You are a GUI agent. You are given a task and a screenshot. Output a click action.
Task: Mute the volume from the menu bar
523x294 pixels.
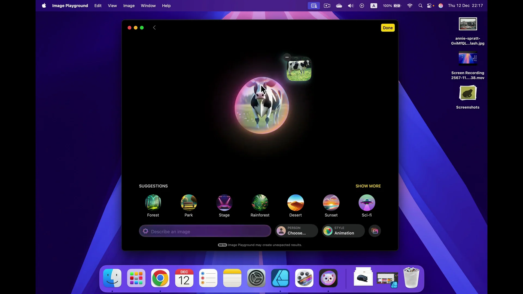click(351, 5)
